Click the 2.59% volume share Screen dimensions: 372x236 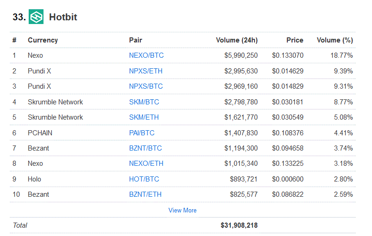tap(343, 194)
